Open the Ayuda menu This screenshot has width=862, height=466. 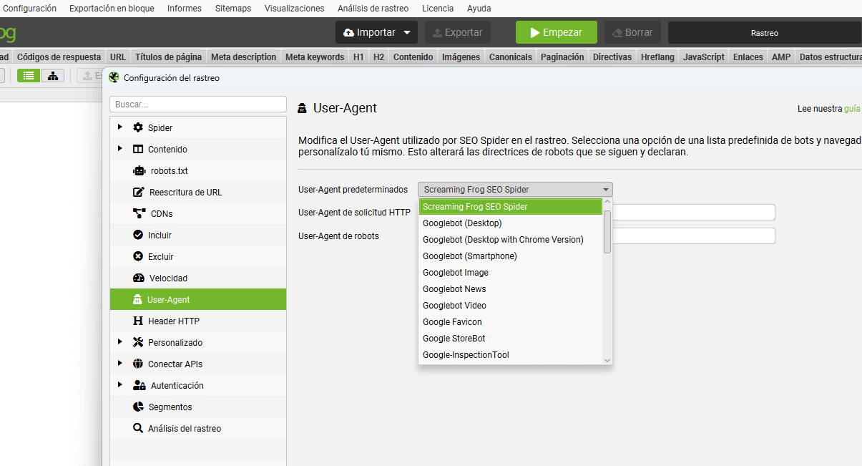click(479, 9)
